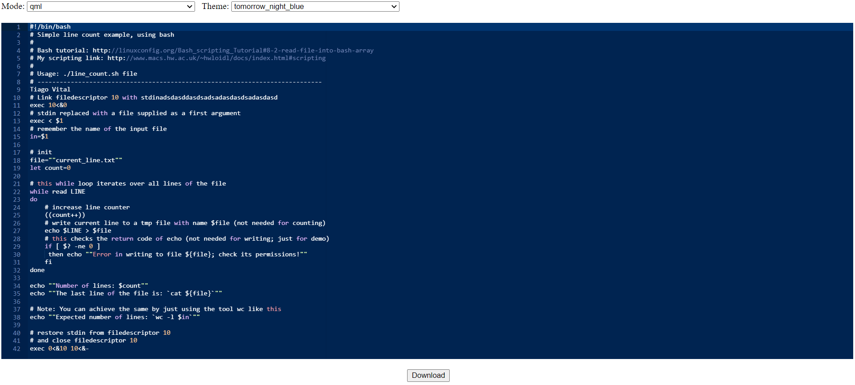Click the '# Usage: ./line_count.sh file' comment
The height and width of the screenshot is (385, 855).
click(84, 74)
